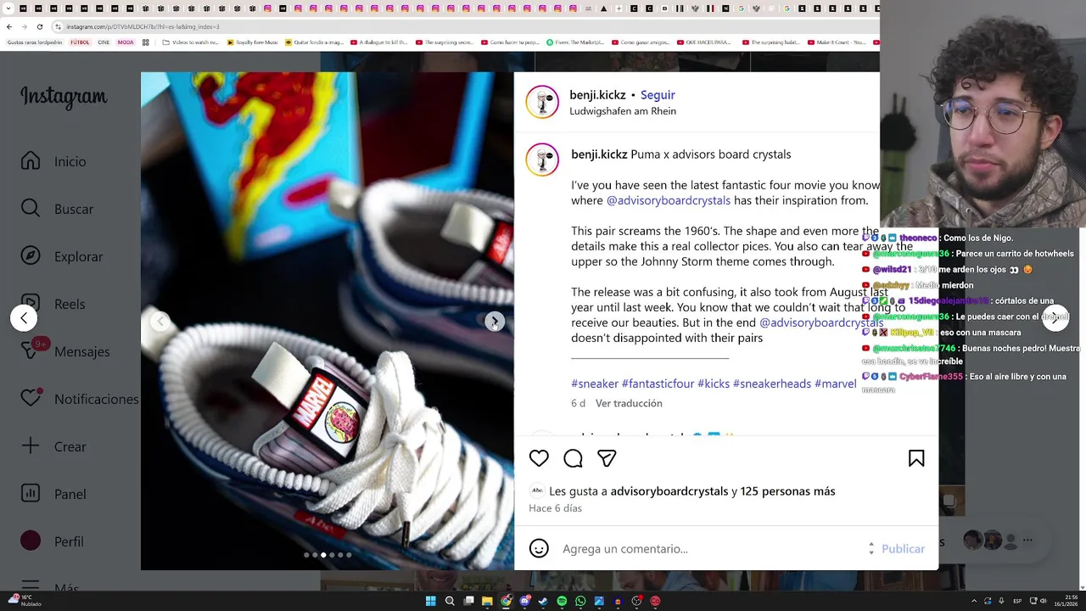Open Spotify from the taskbar
Viewport: 1086px width, 611px height.
click(562, 601)
